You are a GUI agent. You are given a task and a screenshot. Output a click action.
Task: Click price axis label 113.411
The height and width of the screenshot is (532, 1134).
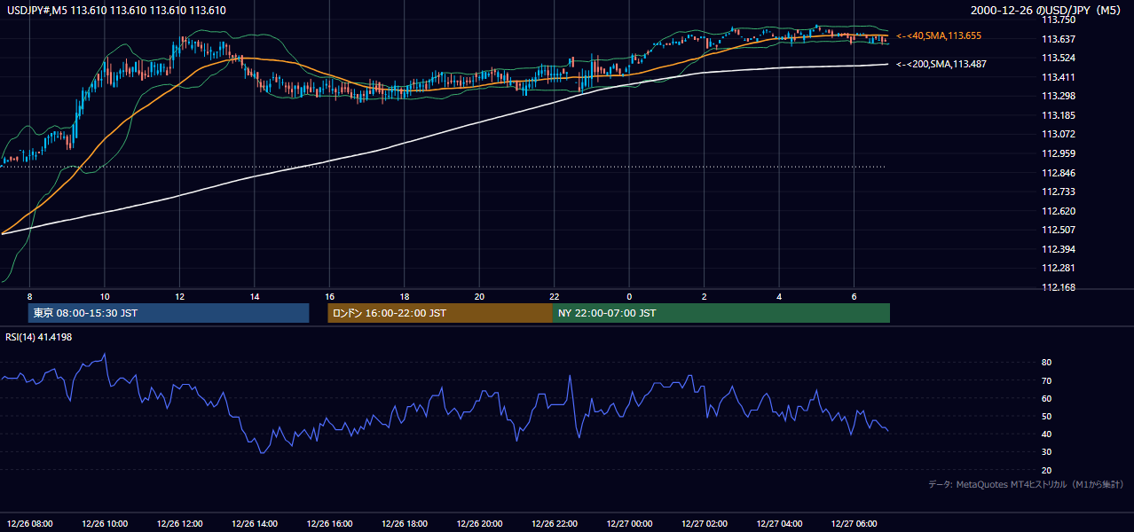[1059, 77]
